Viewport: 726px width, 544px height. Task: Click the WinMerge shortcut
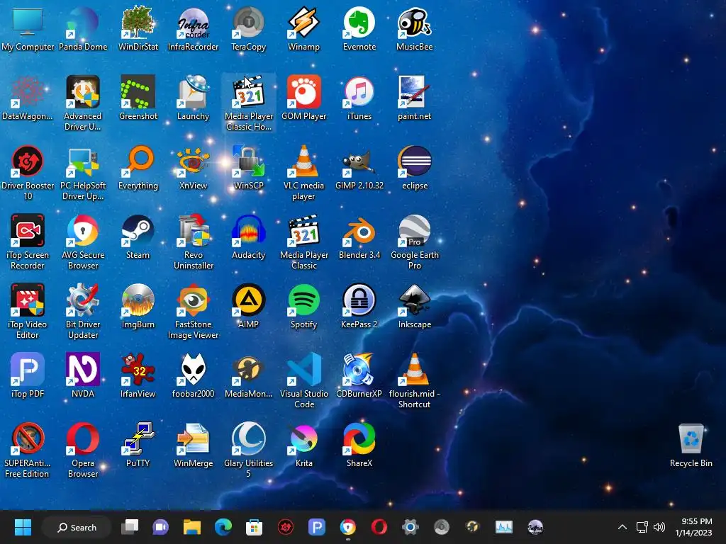pyautogui.click(x=193, y=438)
